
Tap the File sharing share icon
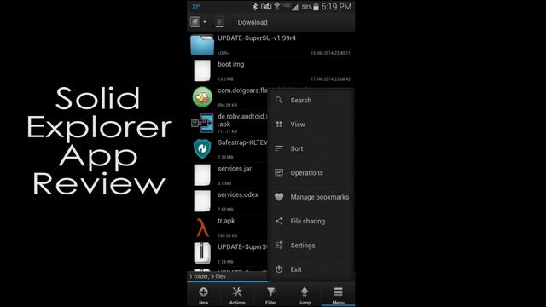click(279, 221)
